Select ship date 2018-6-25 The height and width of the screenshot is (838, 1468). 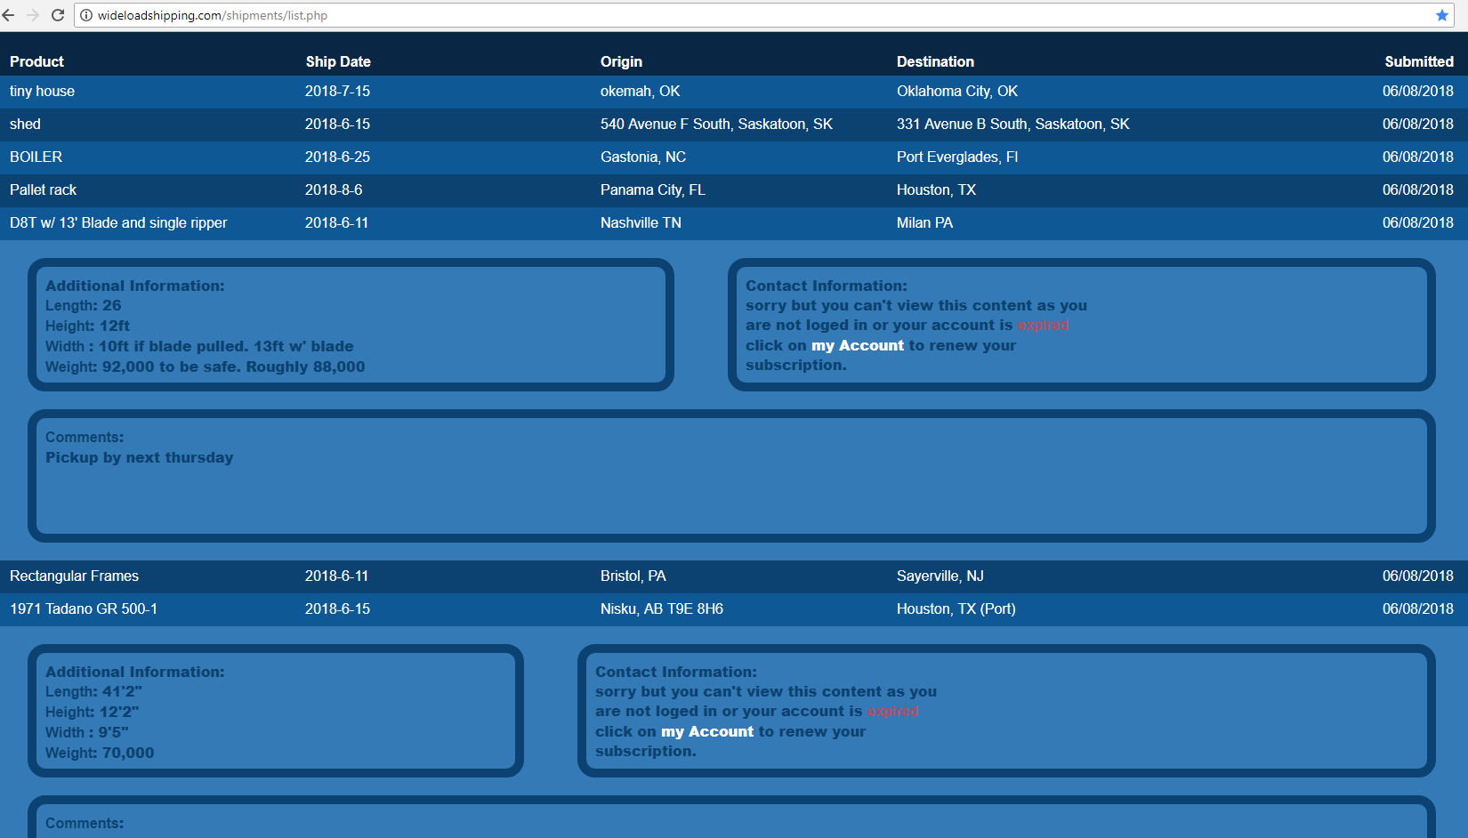337,157
